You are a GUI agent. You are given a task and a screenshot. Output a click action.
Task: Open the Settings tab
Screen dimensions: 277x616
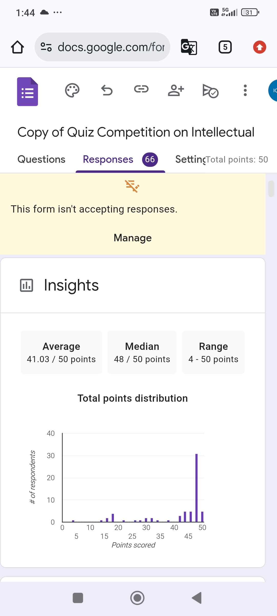190,159
